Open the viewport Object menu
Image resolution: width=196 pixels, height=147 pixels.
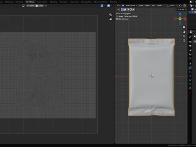[160, 6]
